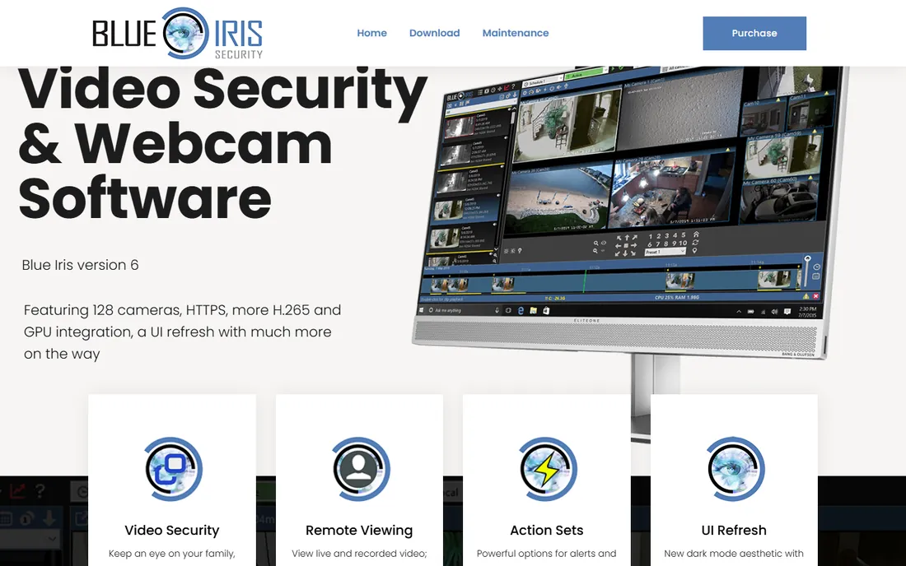
Task: Select the 'Action Sets' card title
Action: (x=547, y=530)
